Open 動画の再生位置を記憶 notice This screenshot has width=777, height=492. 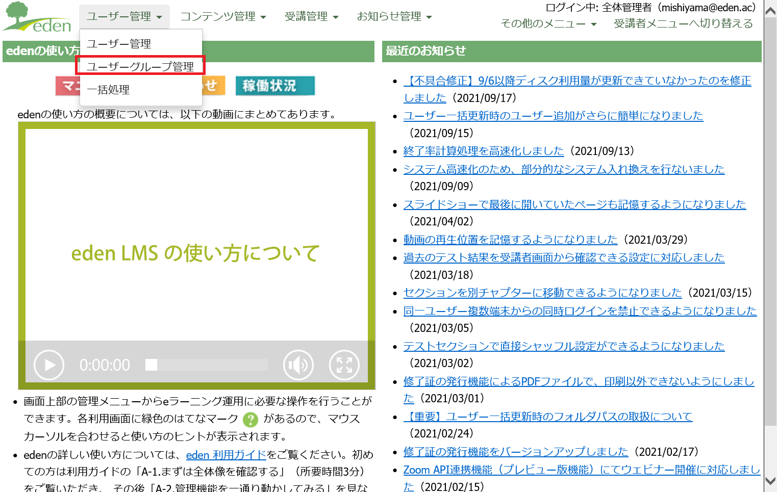[x=510, y=240]
